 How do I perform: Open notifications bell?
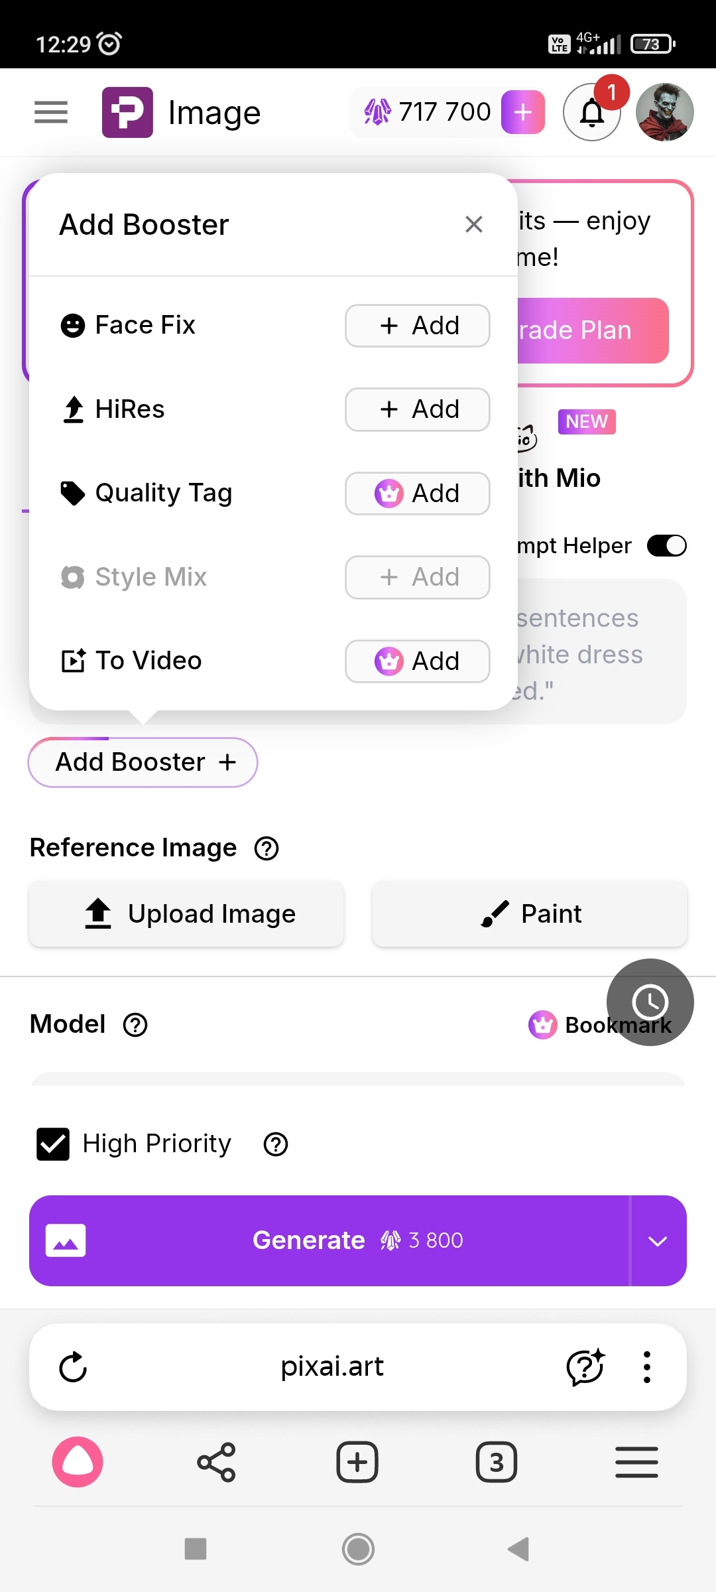coord(591,113)
